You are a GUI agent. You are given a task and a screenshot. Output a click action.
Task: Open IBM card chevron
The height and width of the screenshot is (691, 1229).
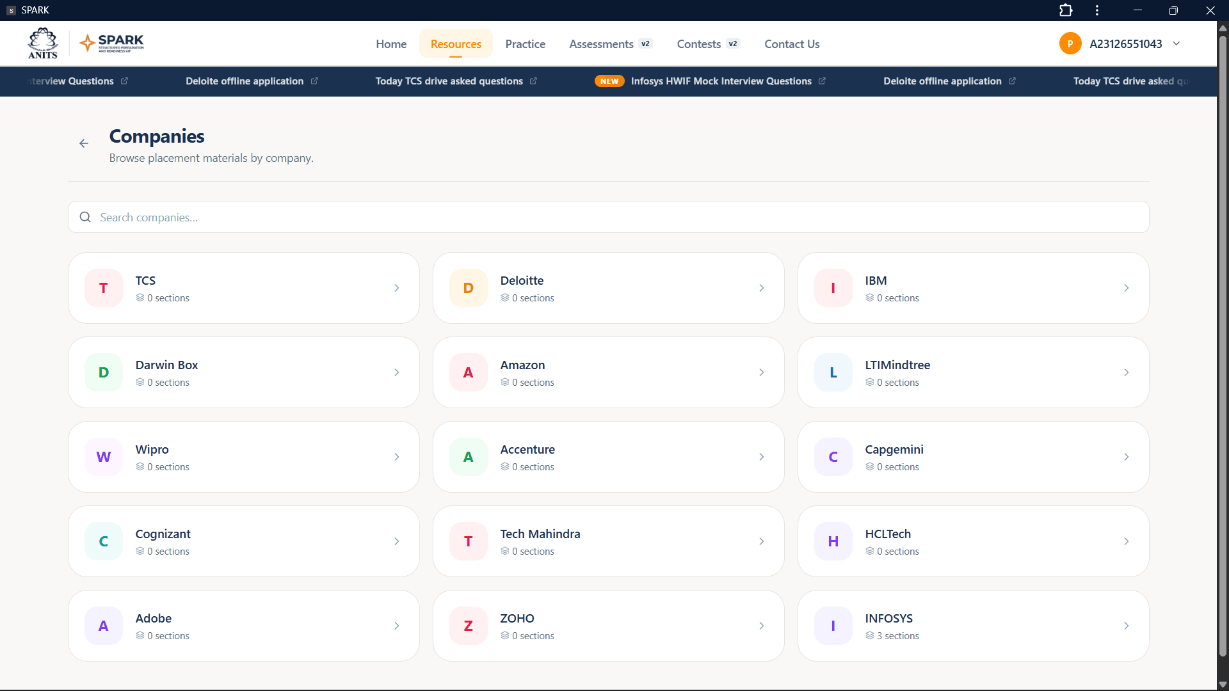click(x=1127, y=288)
